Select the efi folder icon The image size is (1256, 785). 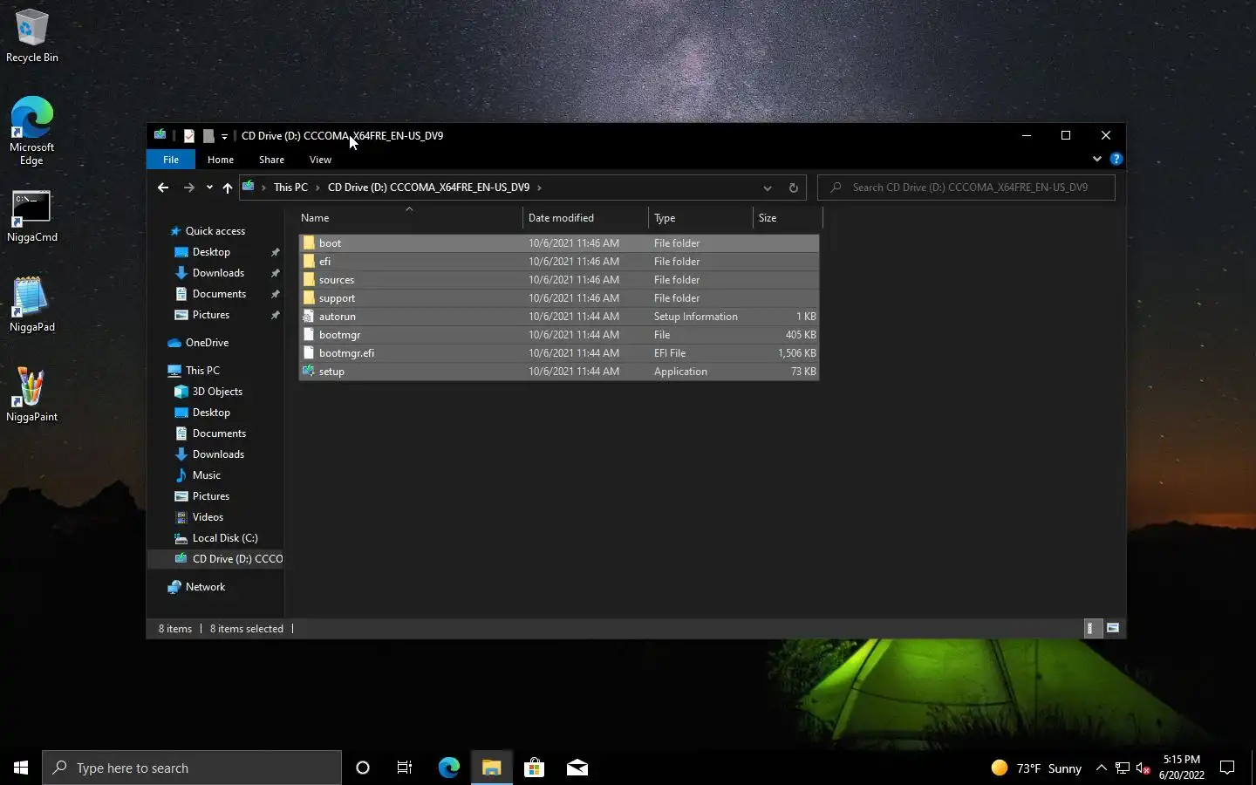309,262
